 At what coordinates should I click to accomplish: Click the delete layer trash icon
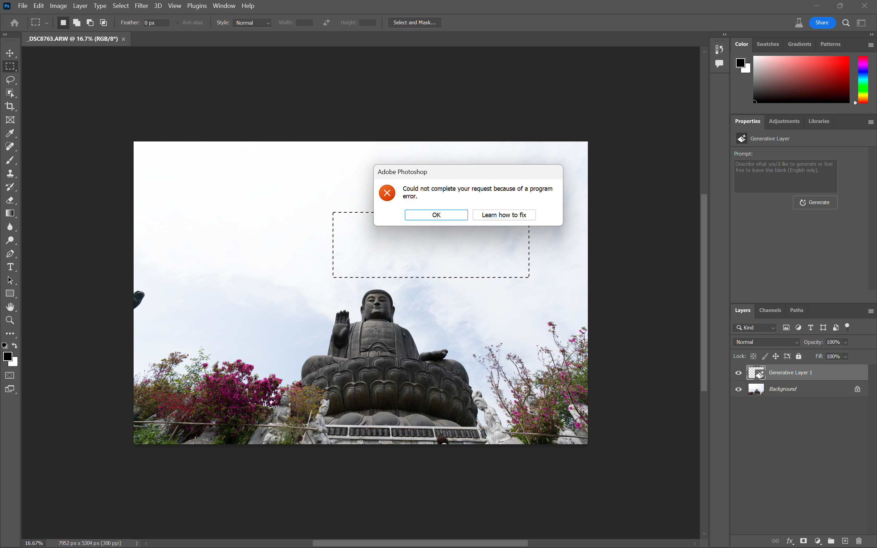tap(859, 541)
